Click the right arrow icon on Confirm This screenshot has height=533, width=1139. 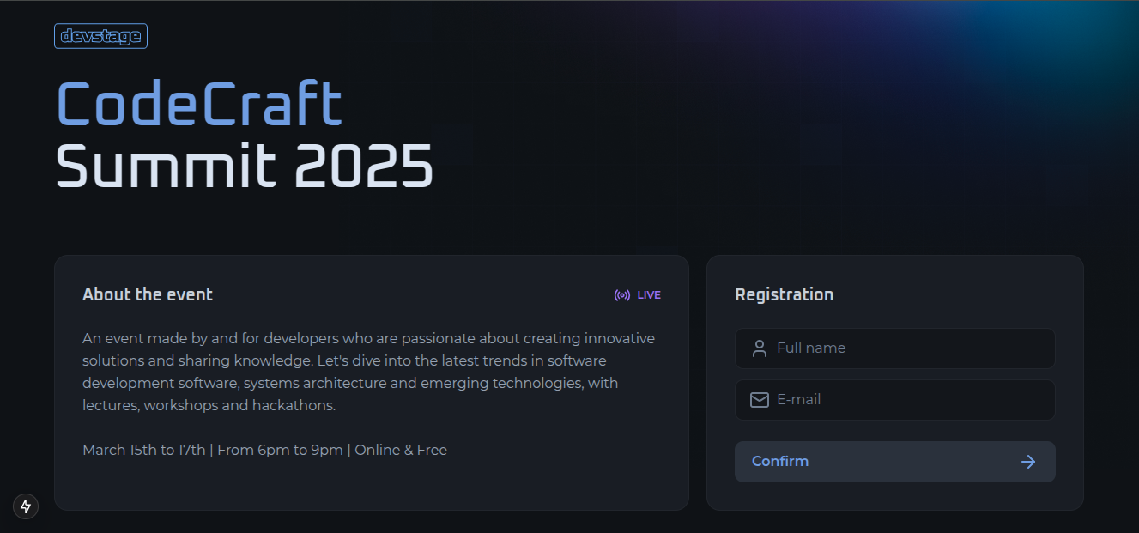tap(1028, 462)
